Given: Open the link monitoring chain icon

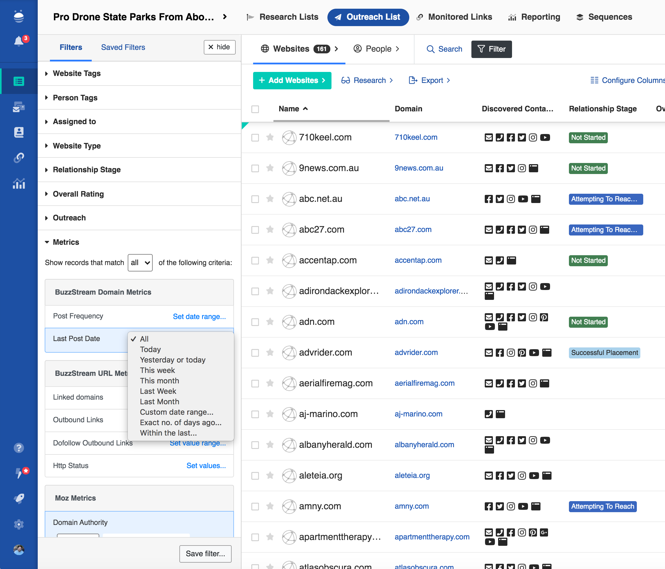Looking at the screenshot, I should click(x=19, y=158).
